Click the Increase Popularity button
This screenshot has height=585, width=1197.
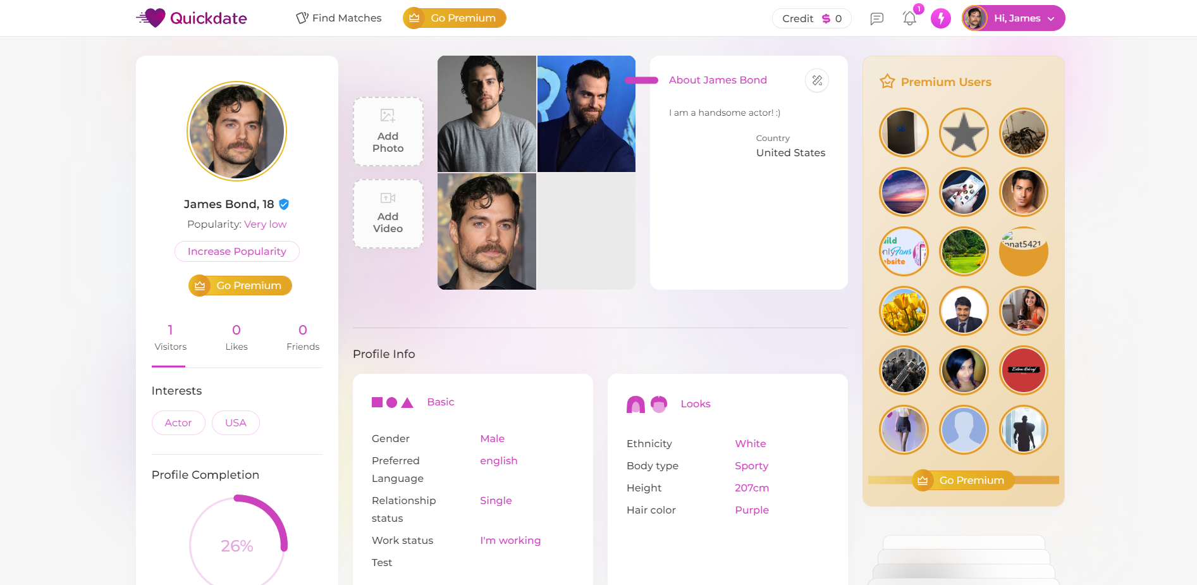point(237,251)
